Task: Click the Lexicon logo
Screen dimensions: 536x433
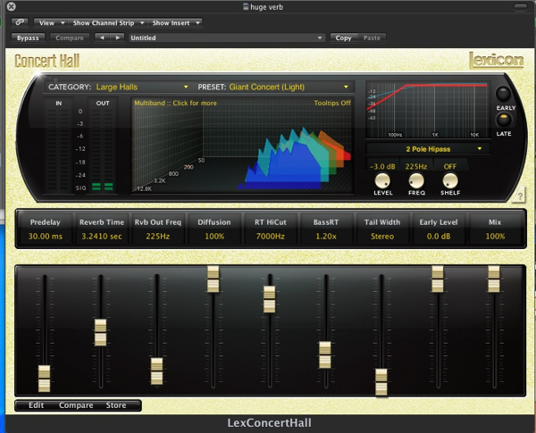Action: pos(496,61)
